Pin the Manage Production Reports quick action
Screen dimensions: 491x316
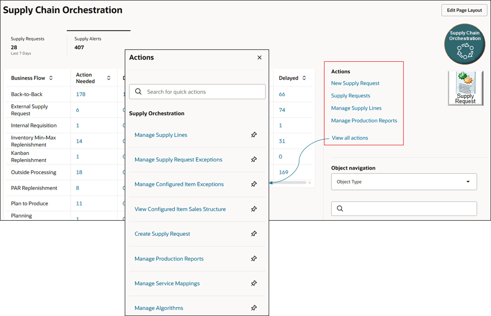click(254, 258)
